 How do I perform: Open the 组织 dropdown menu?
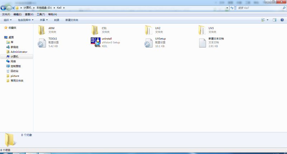[7, 20]
